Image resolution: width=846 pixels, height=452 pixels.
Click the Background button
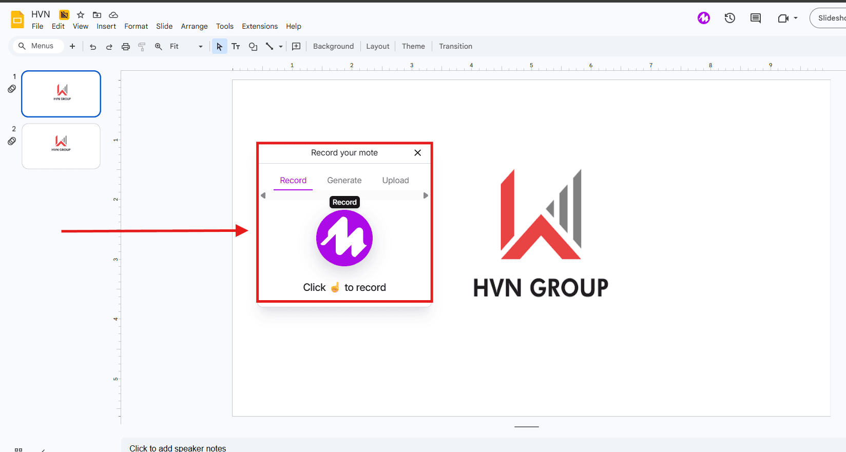pyautogui.click(x=334, y=46)
